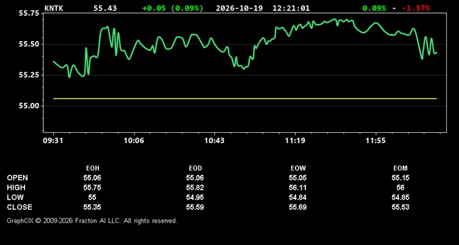Click the EOH low value 55
Image resolution: width=459 pixels, height=245 pixels.
click(92, 197)
